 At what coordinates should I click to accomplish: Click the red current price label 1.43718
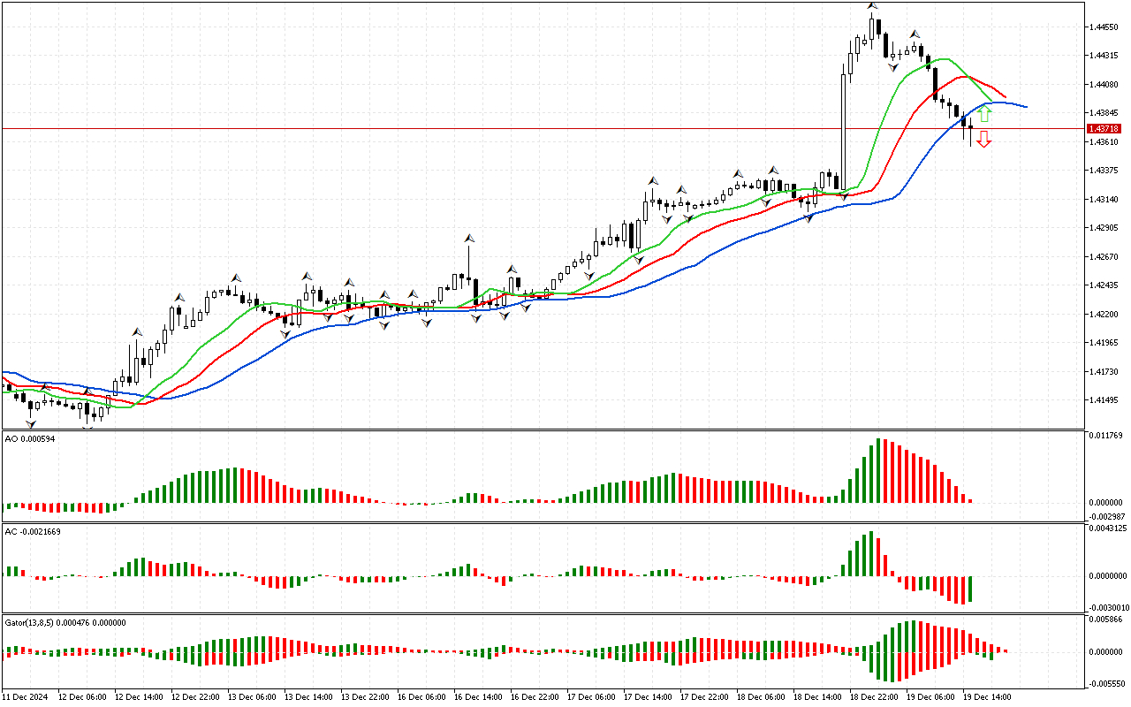(x=1102, y=129)
